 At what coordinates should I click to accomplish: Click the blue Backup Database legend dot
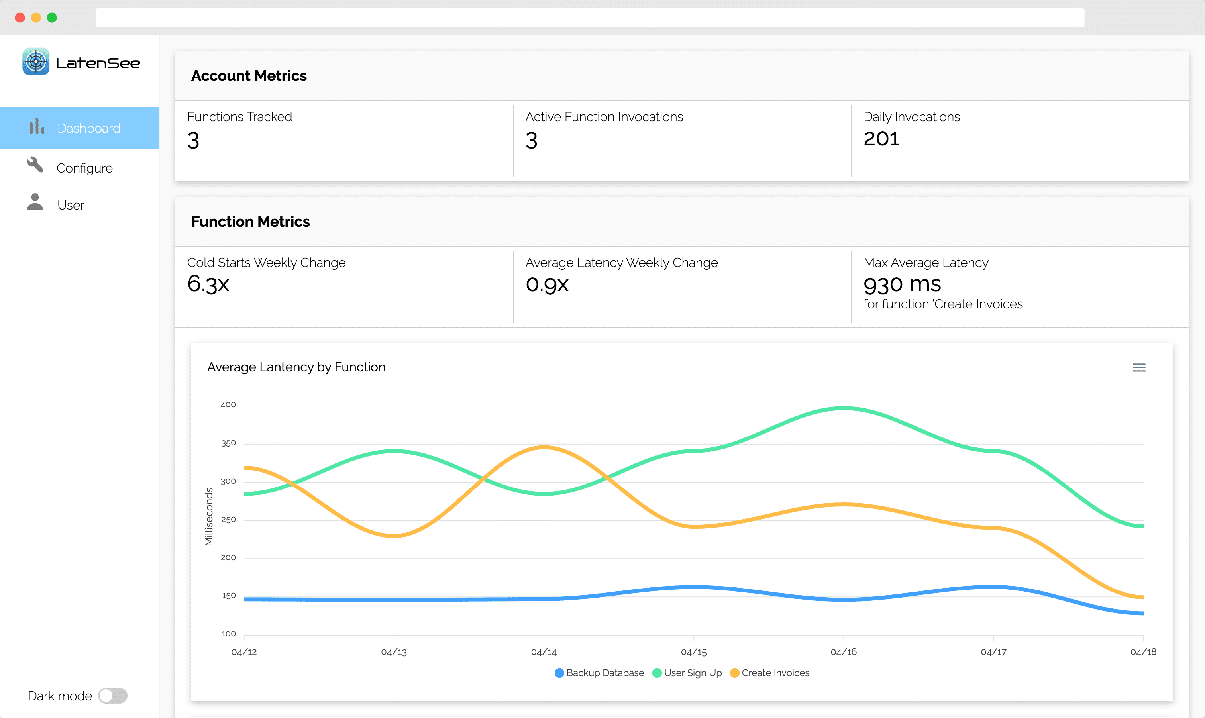(559, 673)
